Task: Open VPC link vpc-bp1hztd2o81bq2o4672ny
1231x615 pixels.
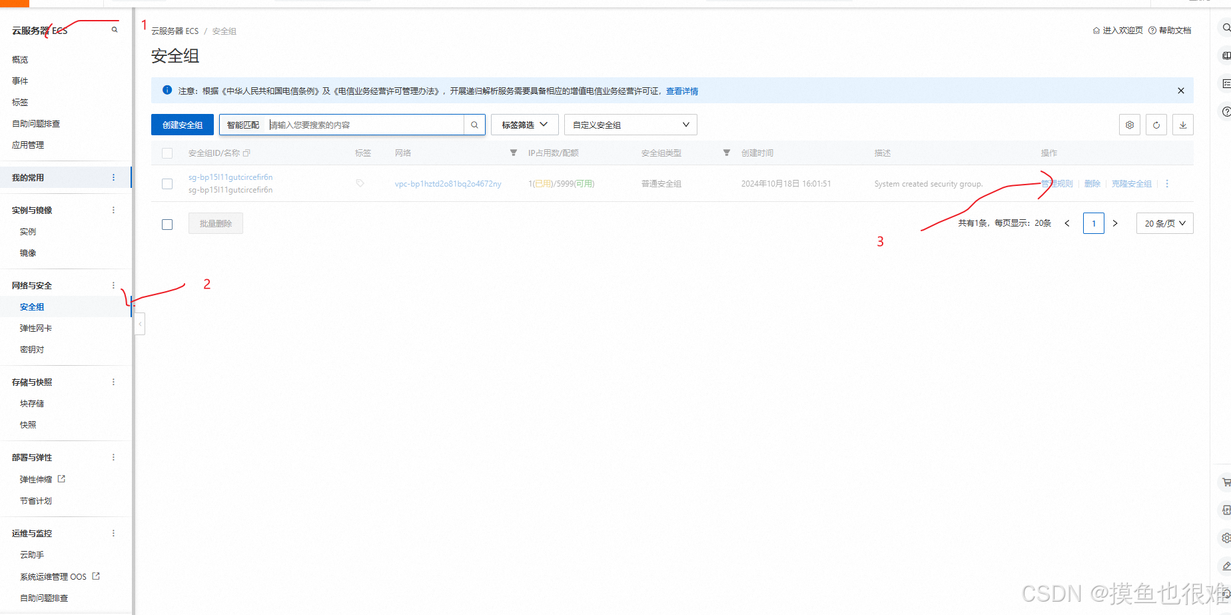Action: point(448,184)
